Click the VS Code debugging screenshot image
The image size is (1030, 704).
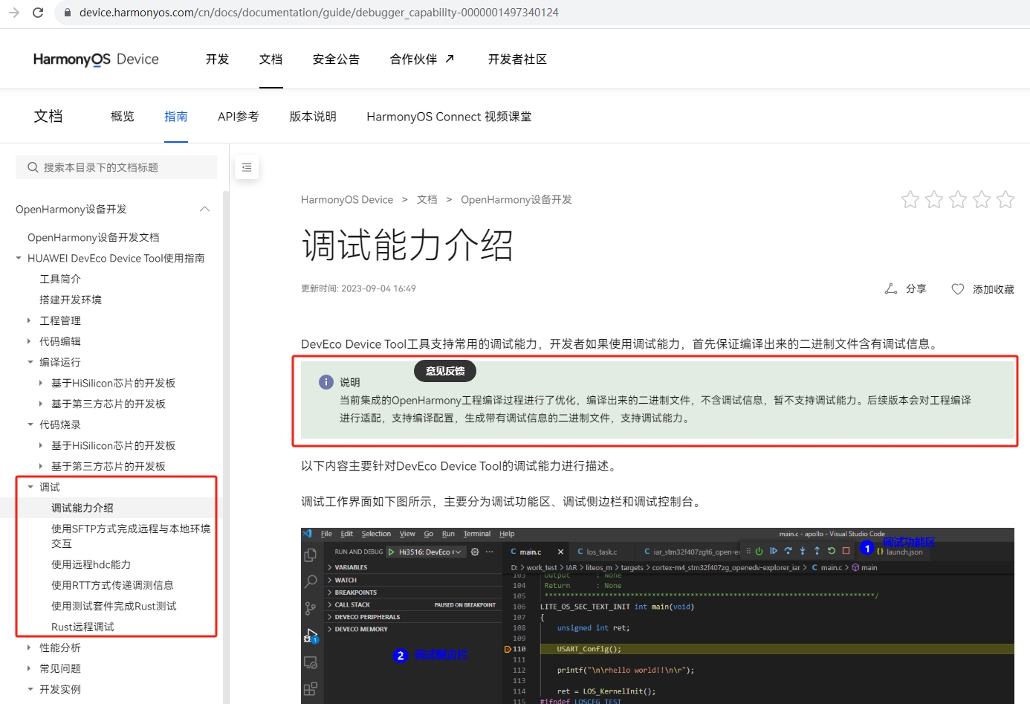click(x=658, y=616)
